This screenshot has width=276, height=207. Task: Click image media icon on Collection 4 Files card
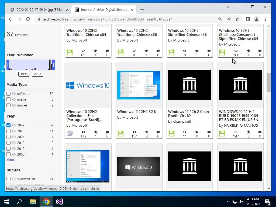70,134
